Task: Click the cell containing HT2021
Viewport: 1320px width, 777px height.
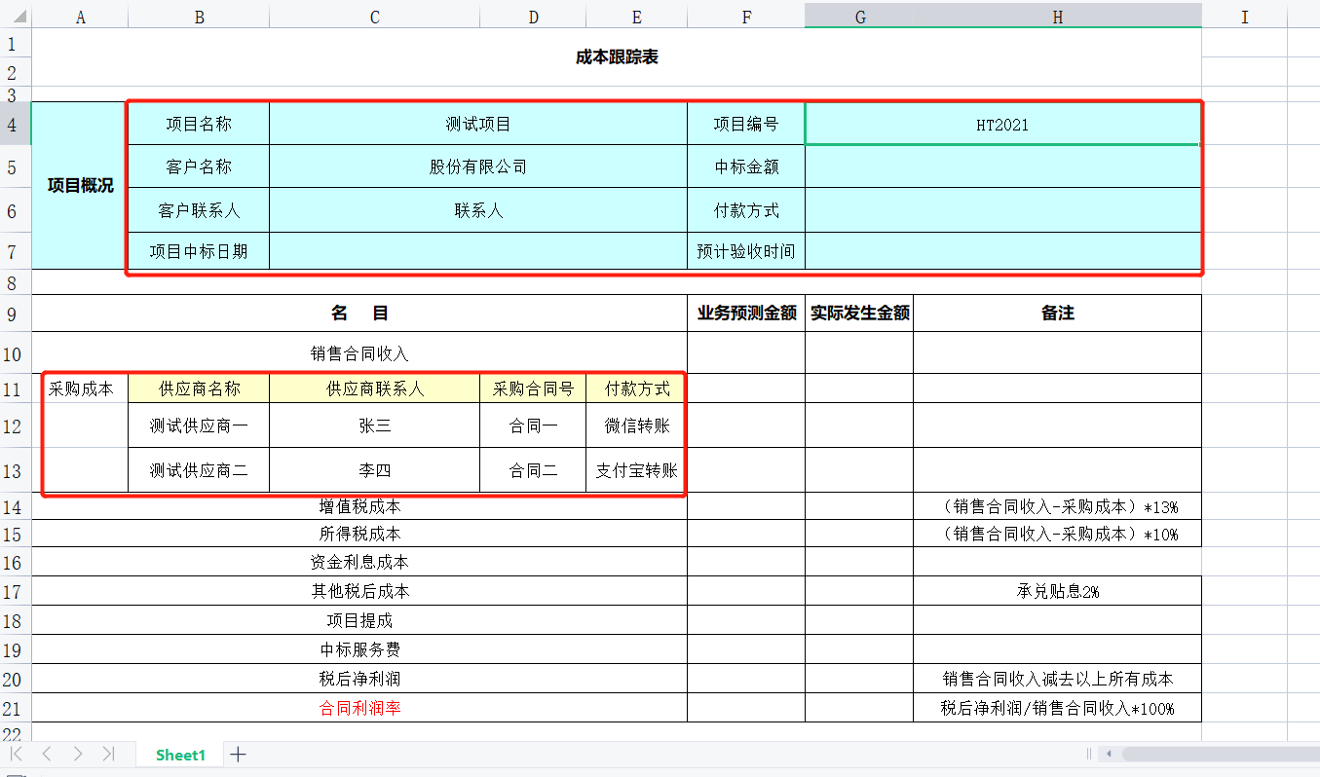Action: [1002, 125]
